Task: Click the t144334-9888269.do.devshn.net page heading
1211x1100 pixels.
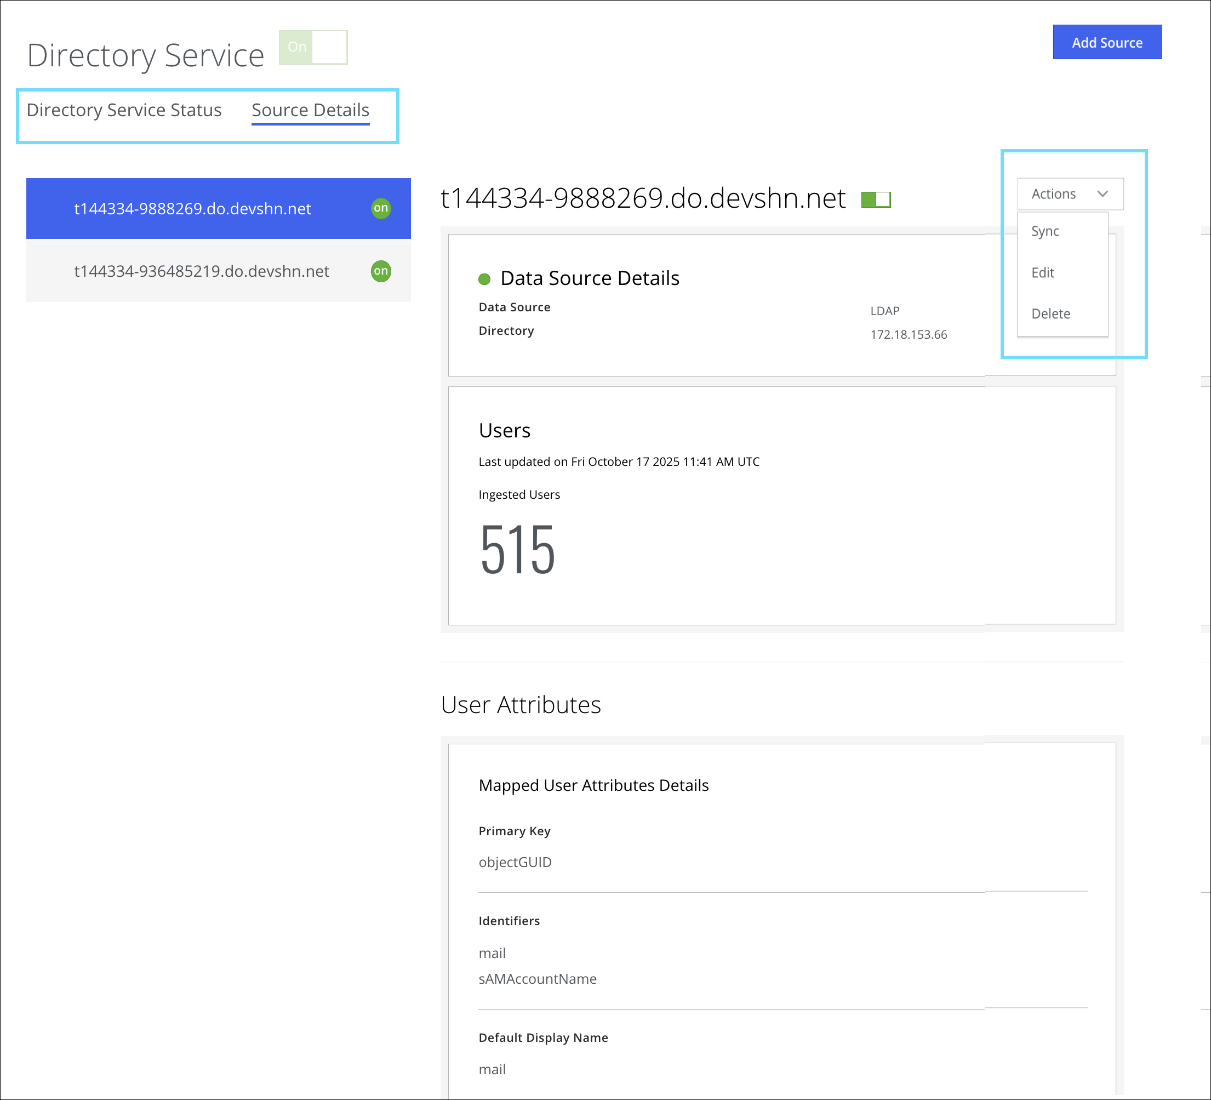Action: 643,198
